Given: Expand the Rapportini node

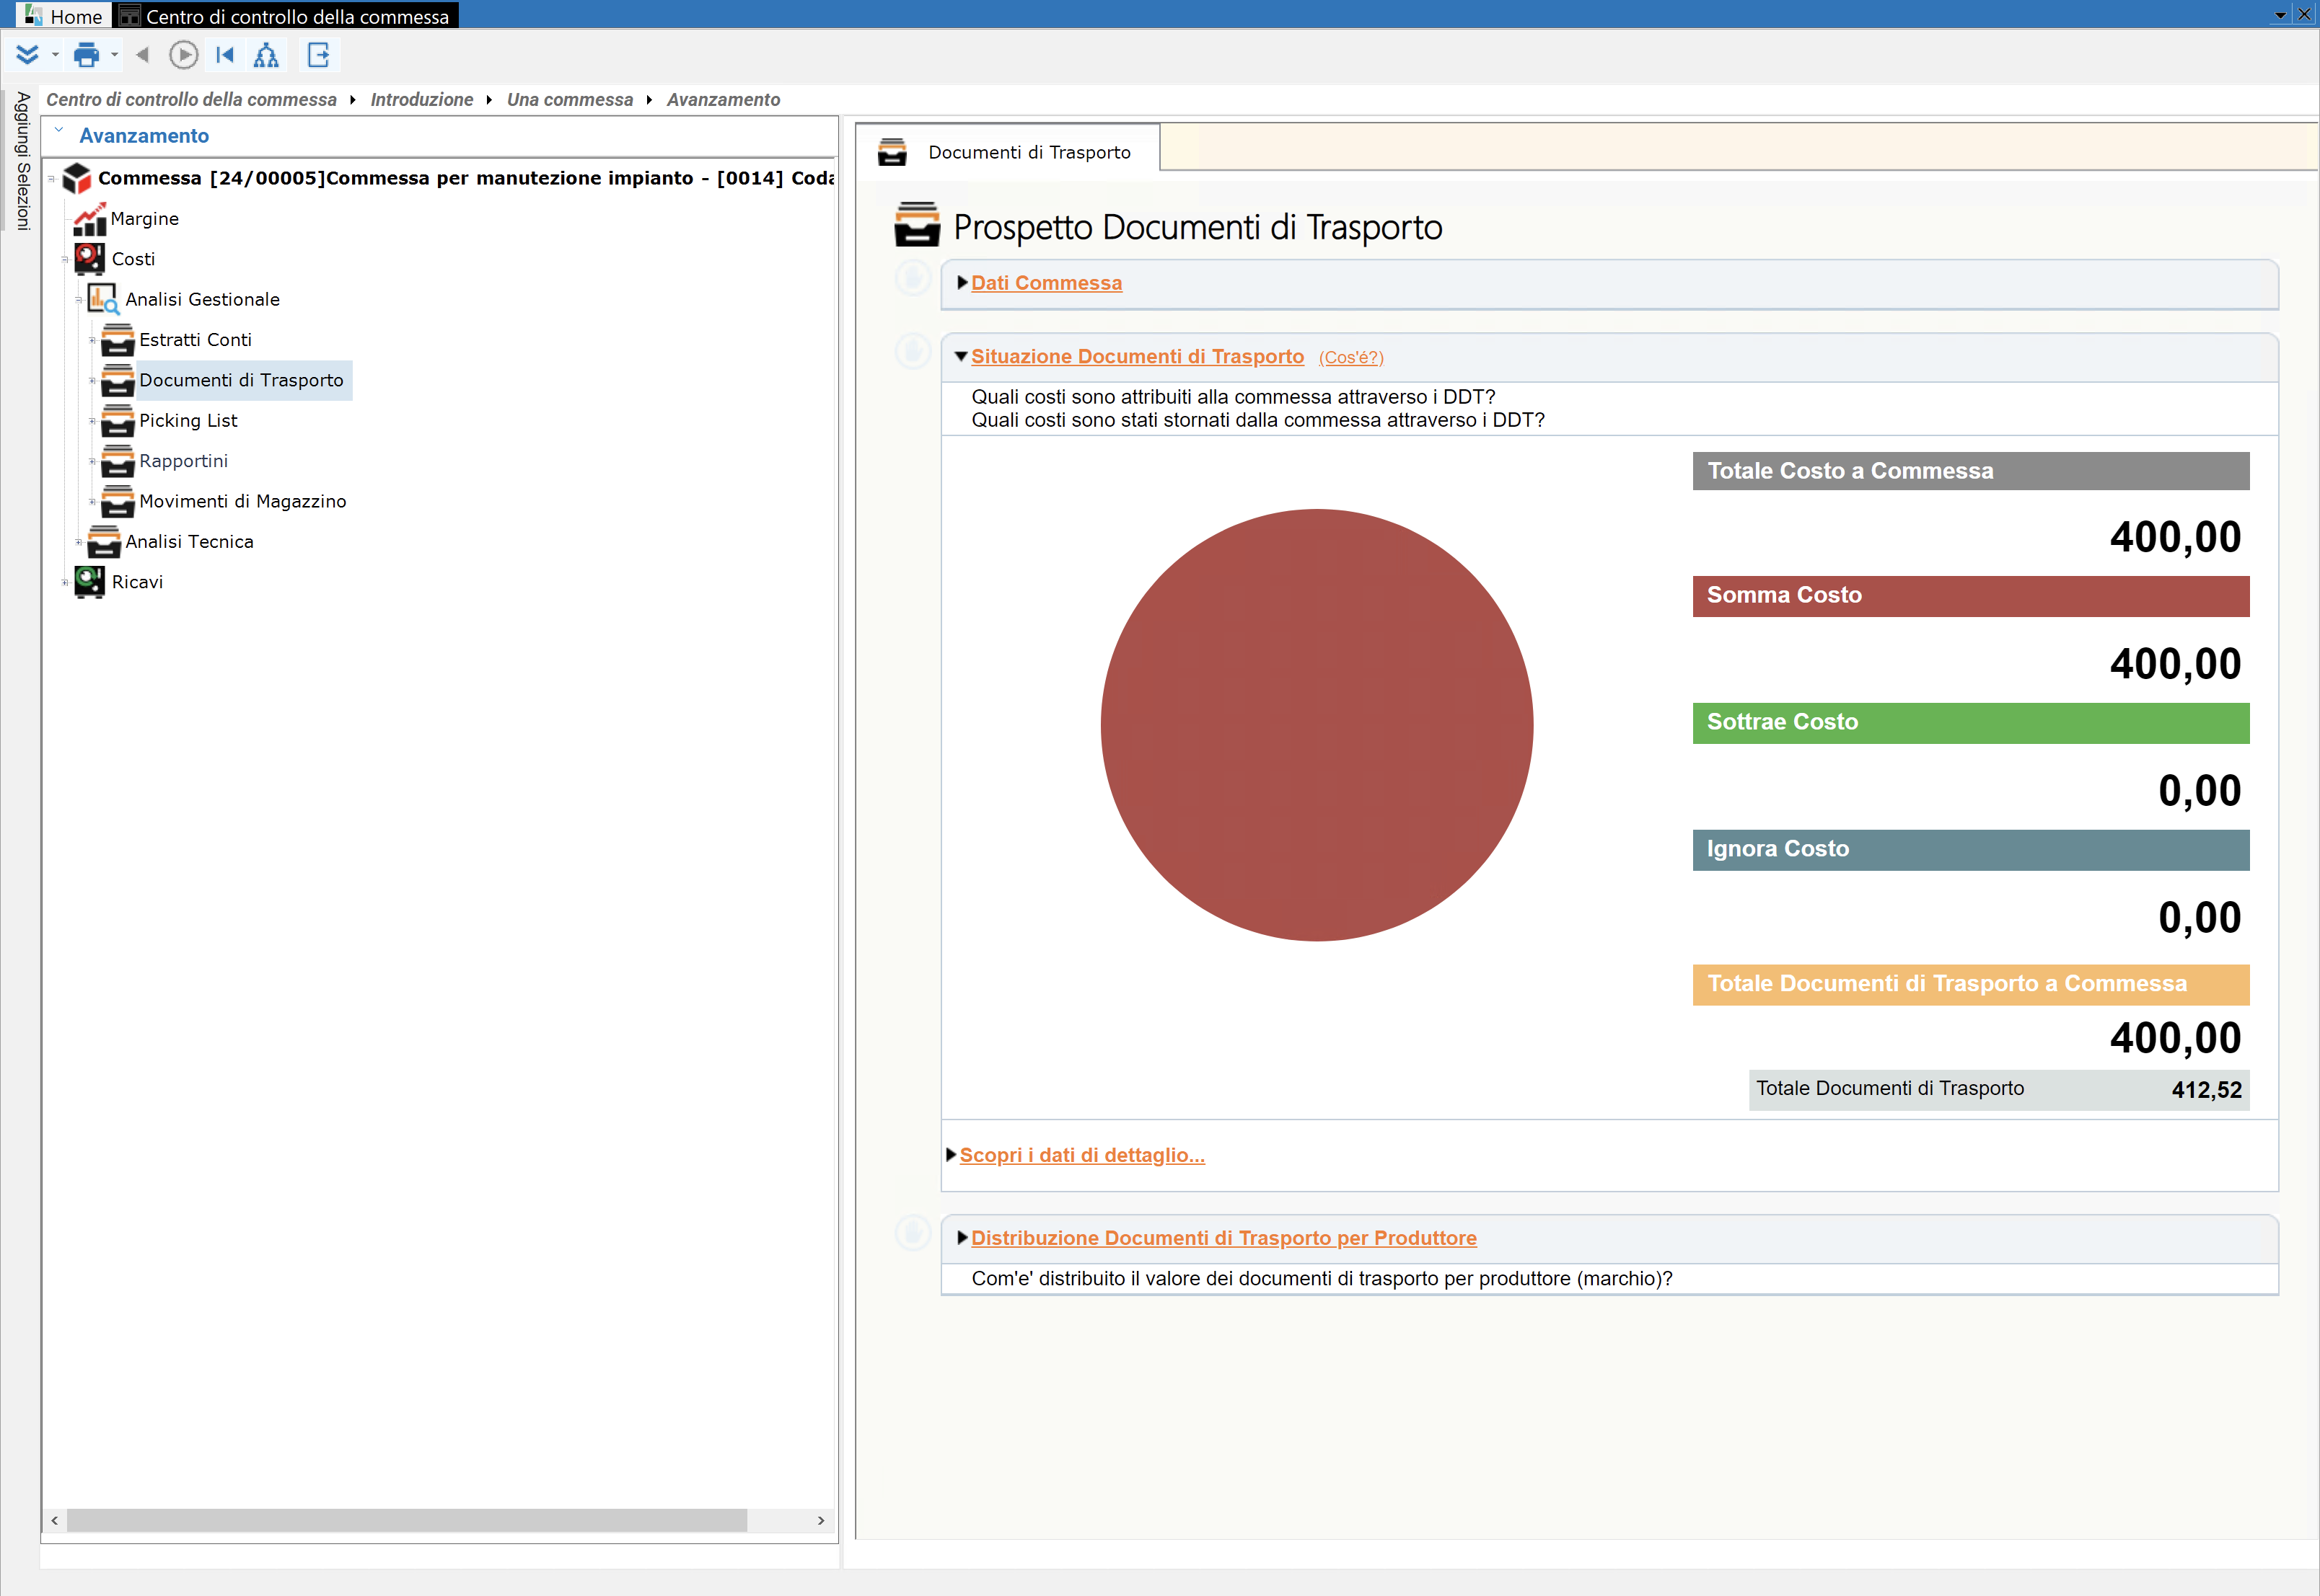Looking at the screenshot, I should click(x=93, y=461).
